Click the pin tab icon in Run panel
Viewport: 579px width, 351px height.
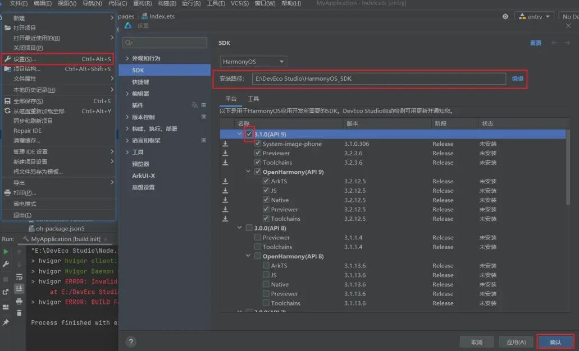click(x=6, y=322)
